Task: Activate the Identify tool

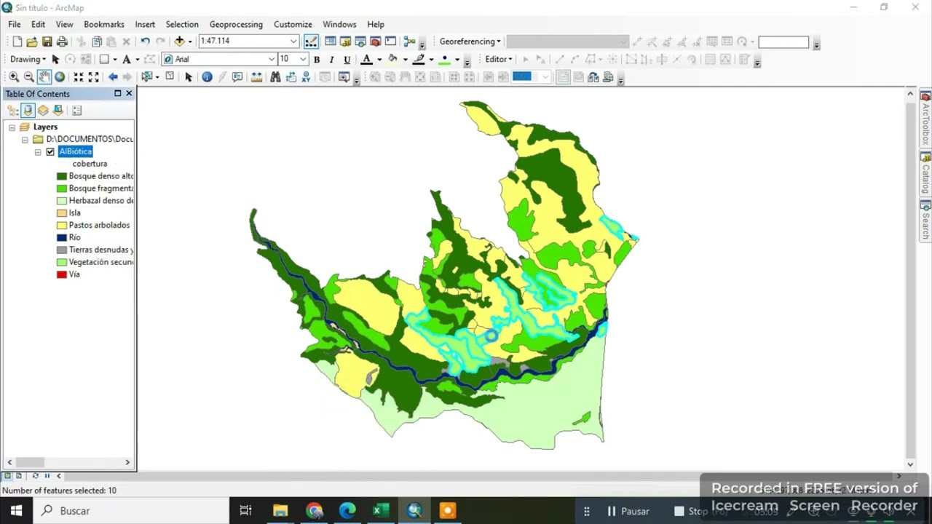Action: (x=208, y=77)
